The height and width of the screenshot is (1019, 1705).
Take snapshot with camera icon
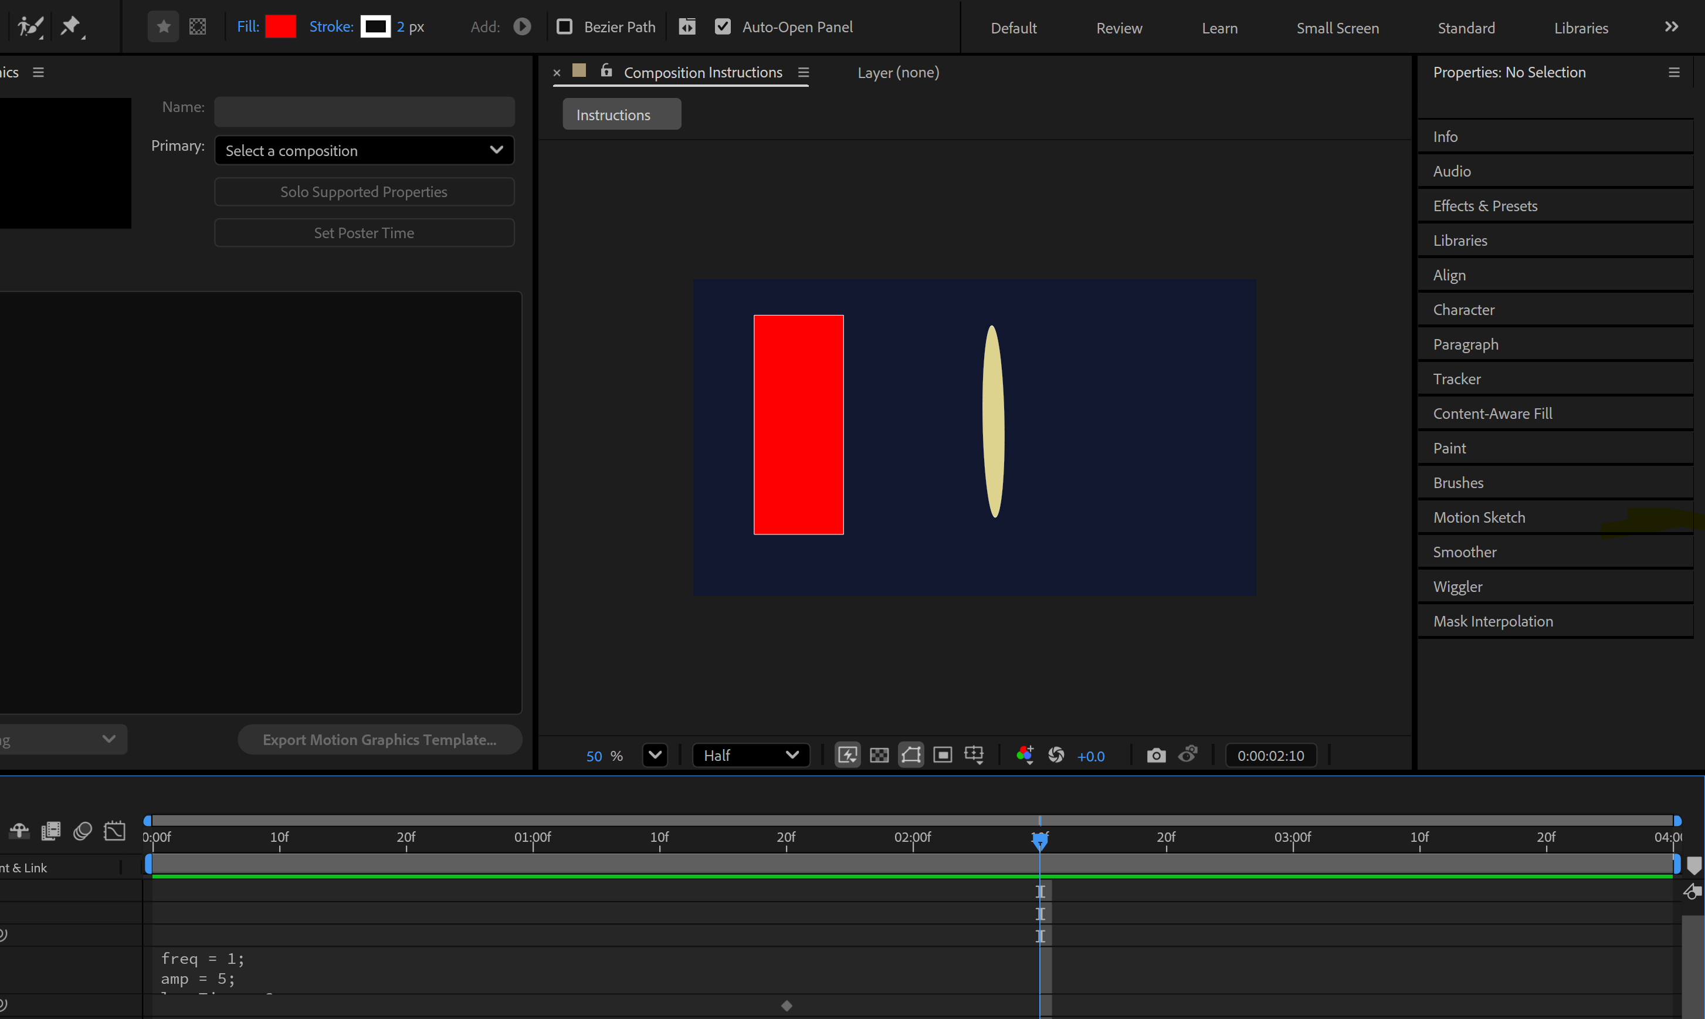coord(1157,756)
